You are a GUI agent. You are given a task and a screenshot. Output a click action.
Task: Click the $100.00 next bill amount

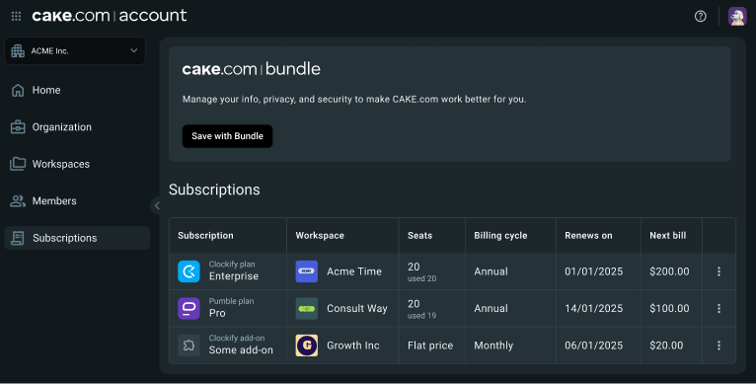point(669,308)
